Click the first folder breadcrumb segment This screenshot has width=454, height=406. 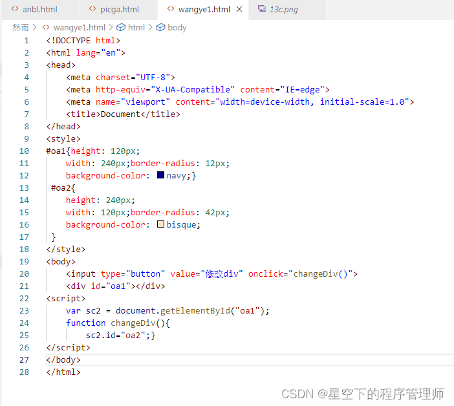21,28
